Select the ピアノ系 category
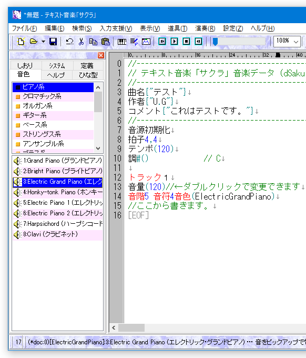306x358 pixels. (53, 87)
